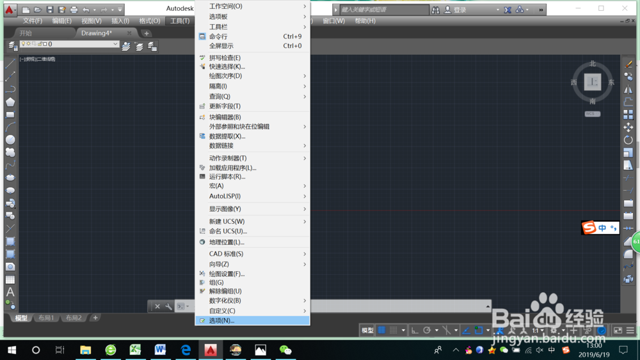Image resolution: width=640 pixels, height=360 pixels.
Task: Toggle 2D object snap
Action: tap(479, 330)
